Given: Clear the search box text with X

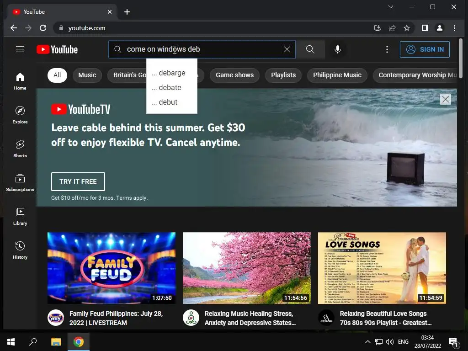Looking at the screenshot, I should click(x=287, y=49).
